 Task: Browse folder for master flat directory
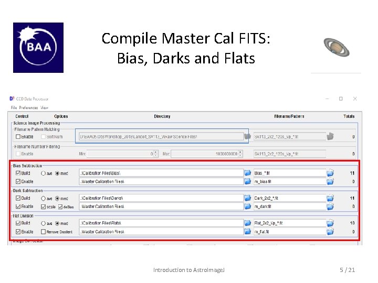pyautogui.click(x=247, y=231)
